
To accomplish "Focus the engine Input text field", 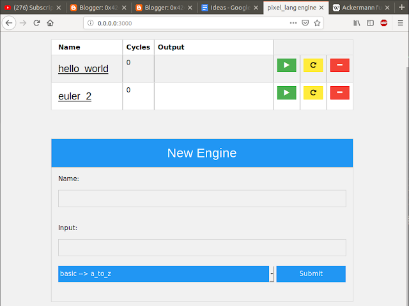I will click(202, 247).
